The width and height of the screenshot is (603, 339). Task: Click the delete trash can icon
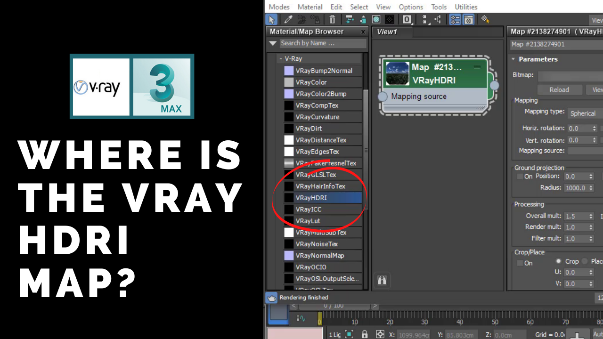pyautogui.click(x=333, y=19)
